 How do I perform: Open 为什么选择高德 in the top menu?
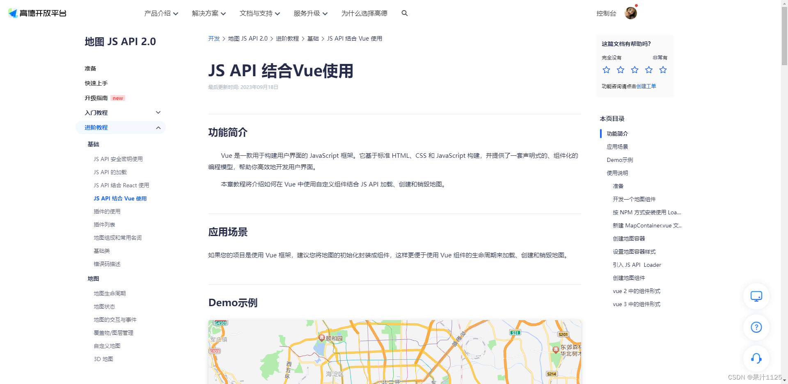point(364,14)
